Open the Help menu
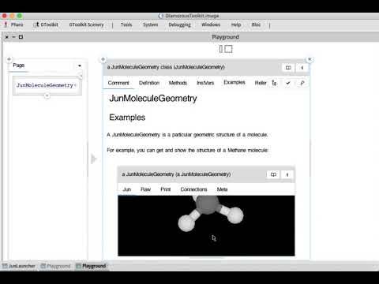 (x=236, y=24)
